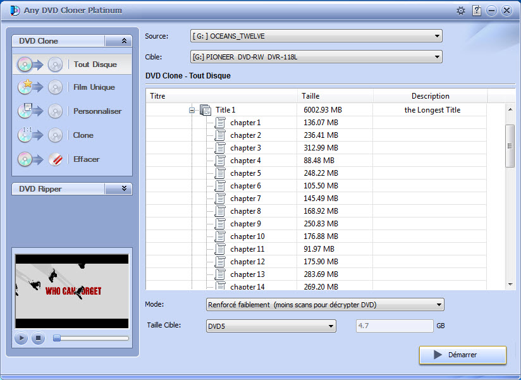Select the 'chapter 1' row label
Image resolution: width=521 pixels, height=380 pixels.
(x=245, y=123)
